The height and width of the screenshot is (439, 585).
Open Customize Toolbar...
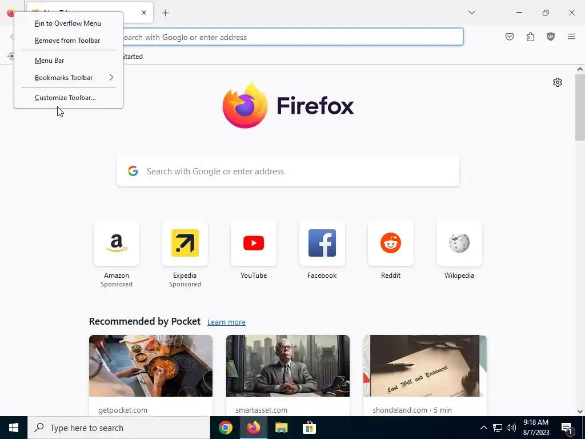click(x=69, y=97)
